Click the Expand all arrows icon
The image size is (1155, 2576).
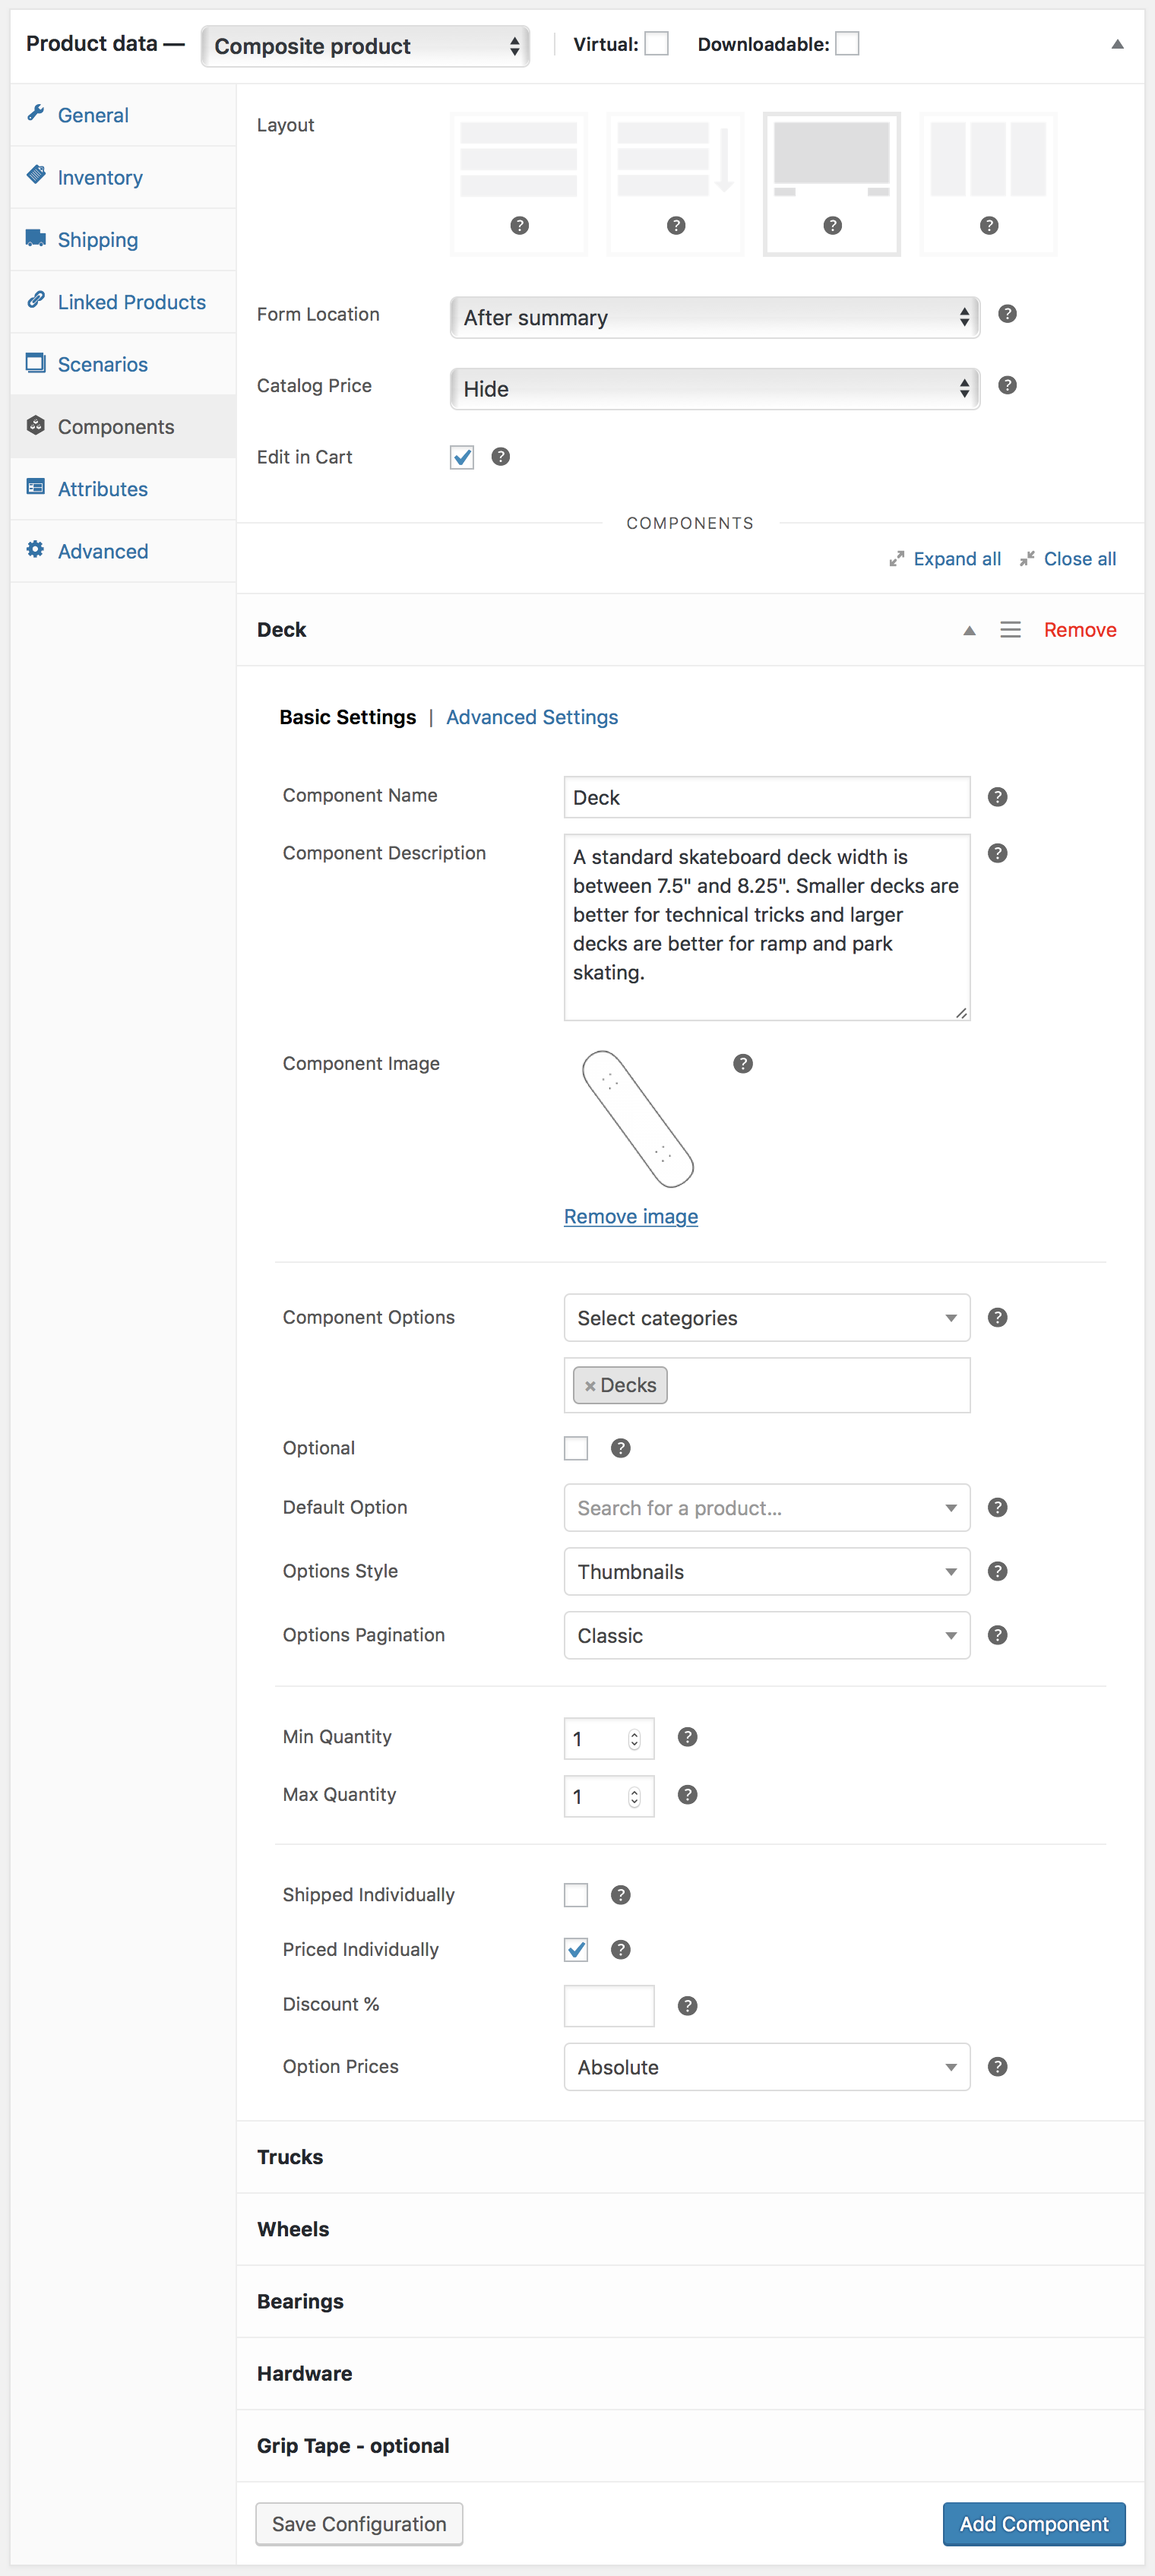pyautogui.click(x=897, y=559)
